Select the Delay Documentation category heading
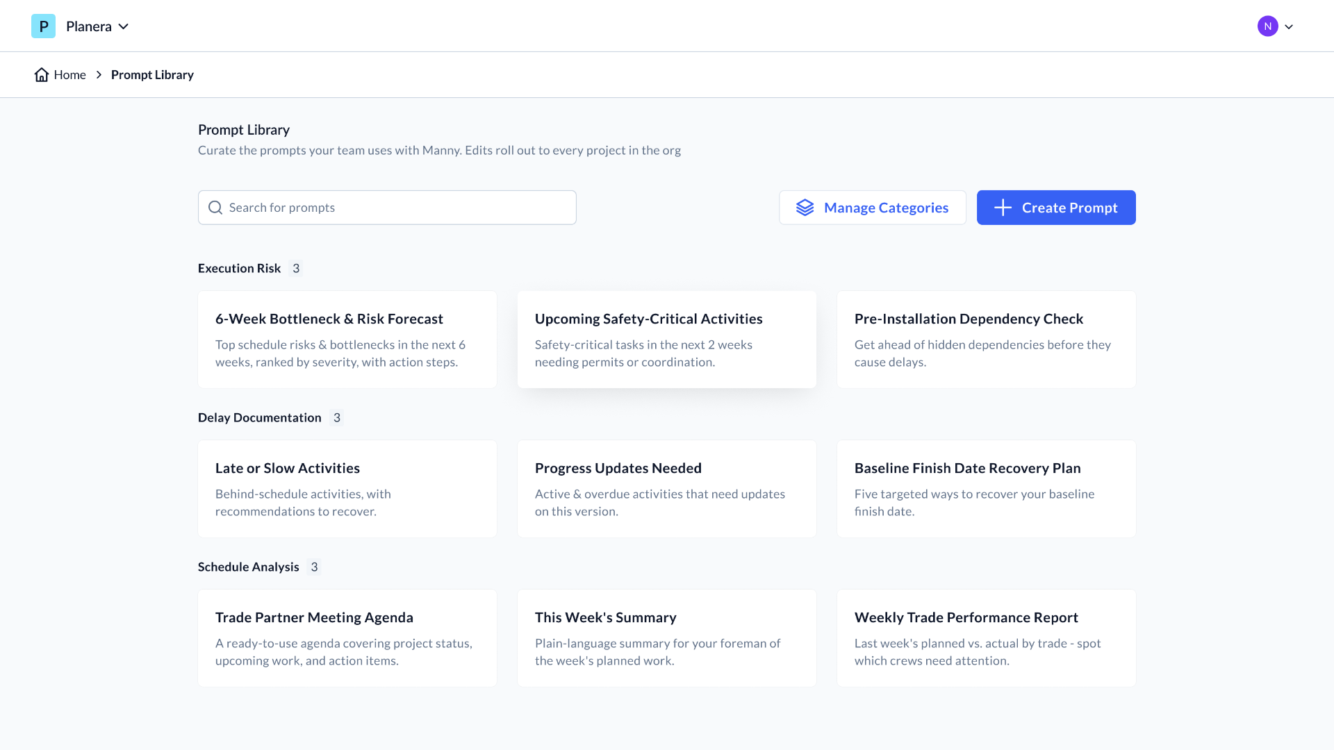Image resolution: width=1334 pixels, height=750 pixels. point(259,417)
